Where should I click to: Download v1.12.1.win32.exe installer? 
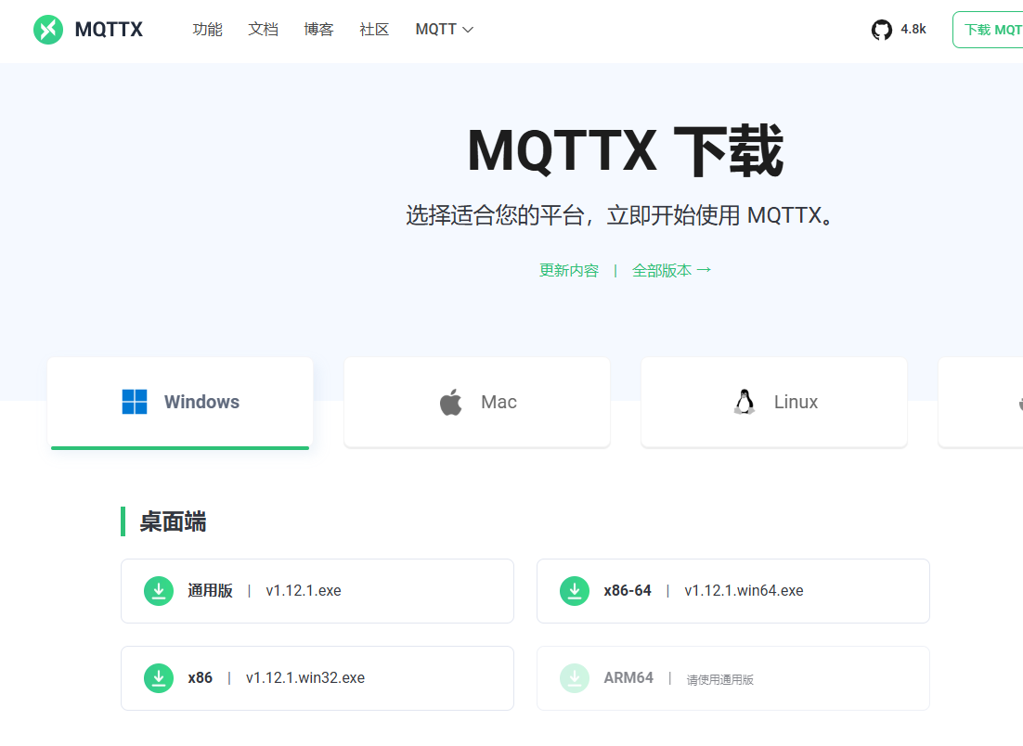[317, 678]
